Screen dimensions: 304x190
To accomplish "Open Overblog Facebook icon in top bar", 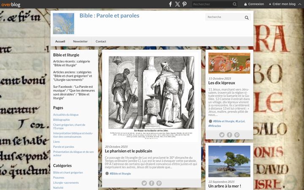I will 171,4.
